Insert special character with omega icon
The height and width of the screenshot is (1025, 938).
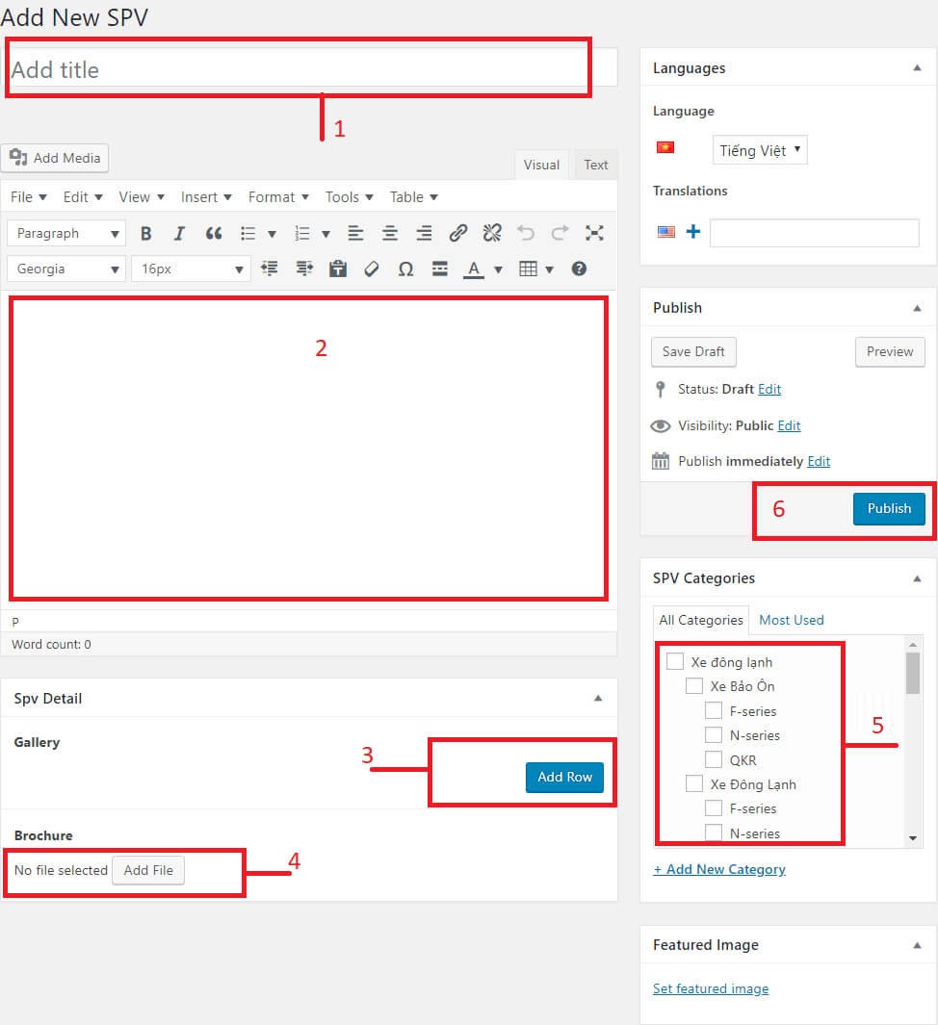tap(405, 269)
